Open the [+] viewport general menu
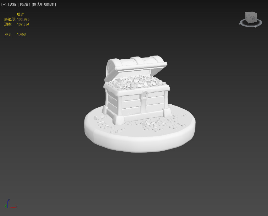 pyautogui.click(x=3, y=5)
